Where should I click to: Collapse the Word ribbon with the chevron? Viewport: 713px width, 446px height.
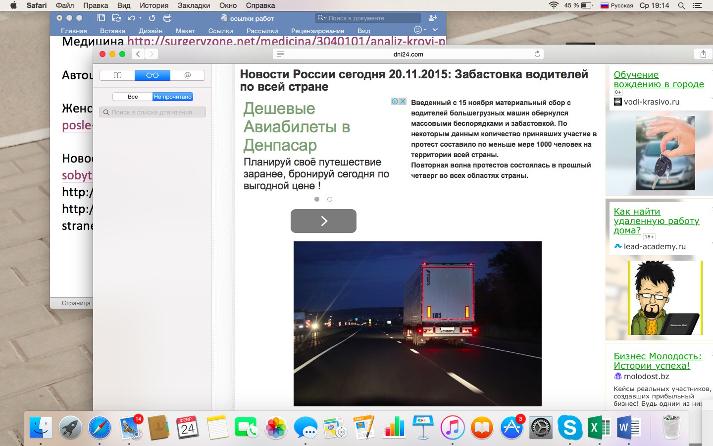(x=435, y=30)
